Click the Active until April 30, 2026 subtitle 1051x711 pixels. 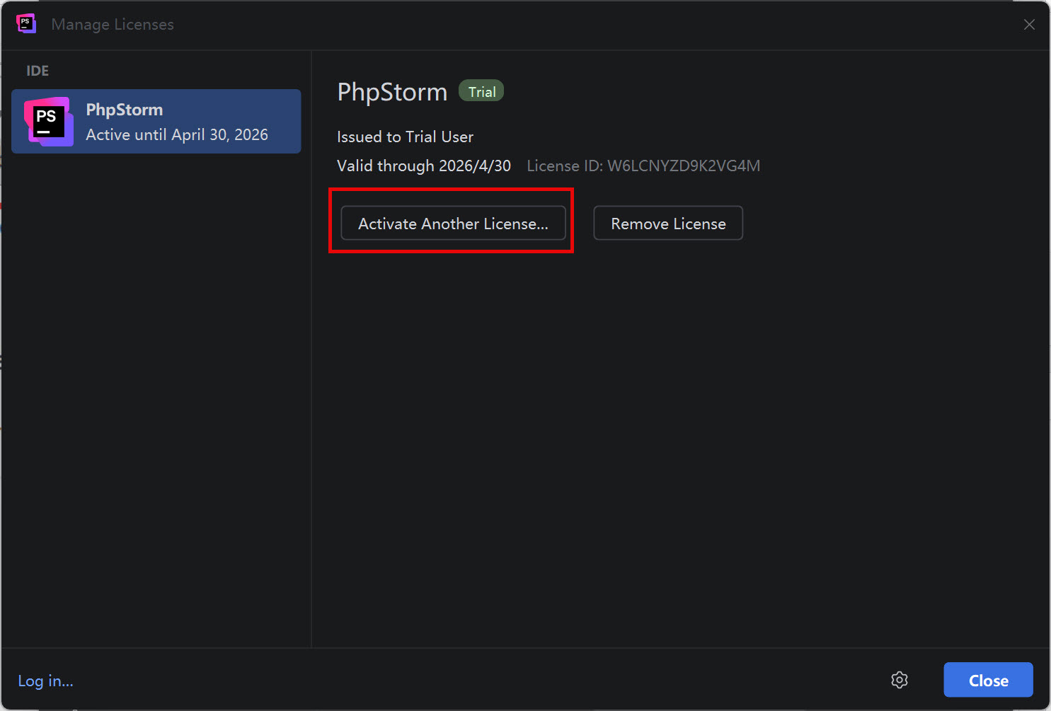177,134
